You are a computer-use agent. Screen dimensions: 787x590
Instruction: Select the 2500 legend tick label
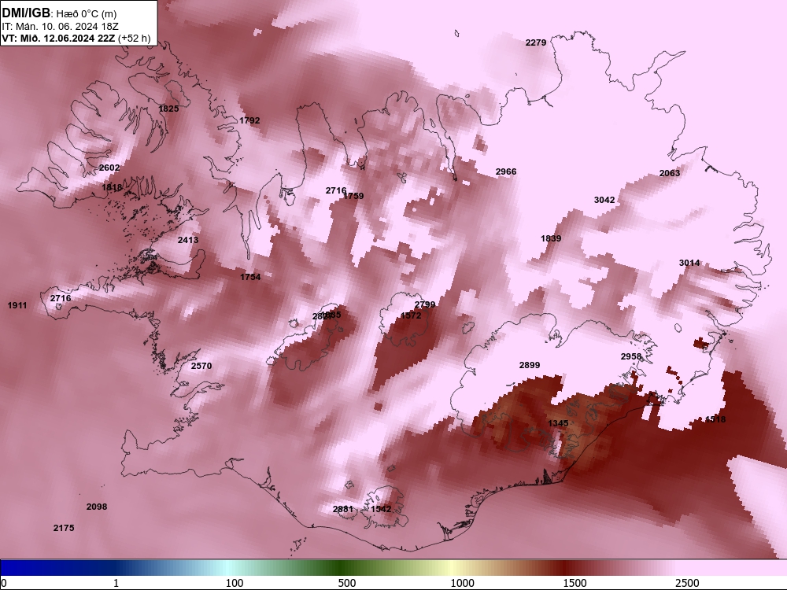(687, 583)
